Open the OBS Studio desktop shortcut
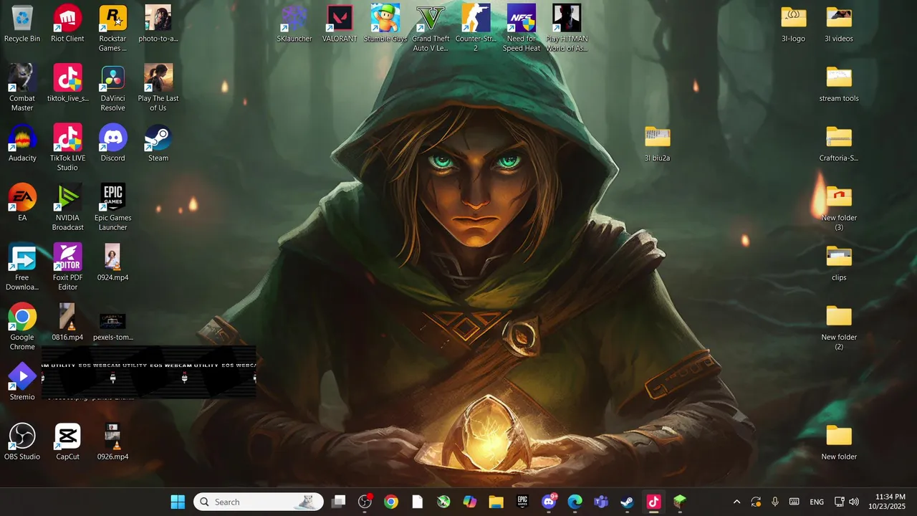The width and height of the screenshot is (917, 516). pos(22,441)
